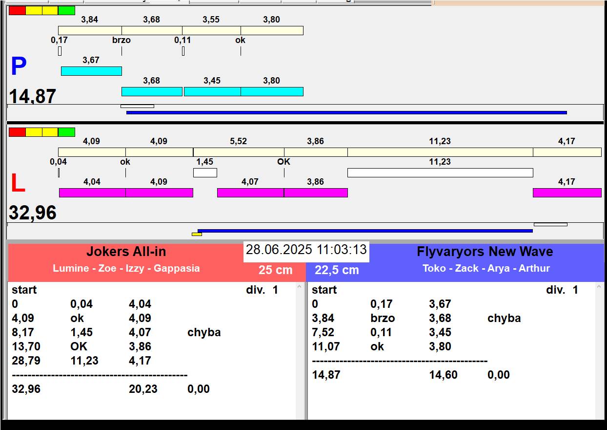The width and height of the screenshot is (607, 430).
Task: Click the blue progress line in lane P
Action: 346,112
